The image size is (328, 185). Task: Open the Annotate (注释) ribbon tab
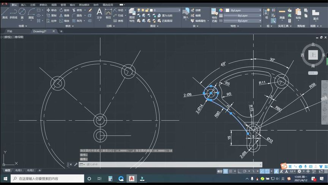click(x=33, y=5)
